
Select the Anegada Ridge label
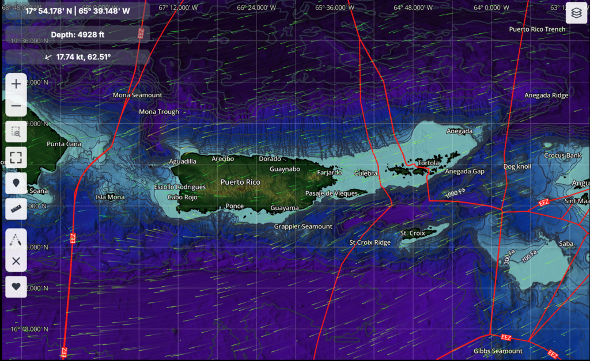click(546, 96)
